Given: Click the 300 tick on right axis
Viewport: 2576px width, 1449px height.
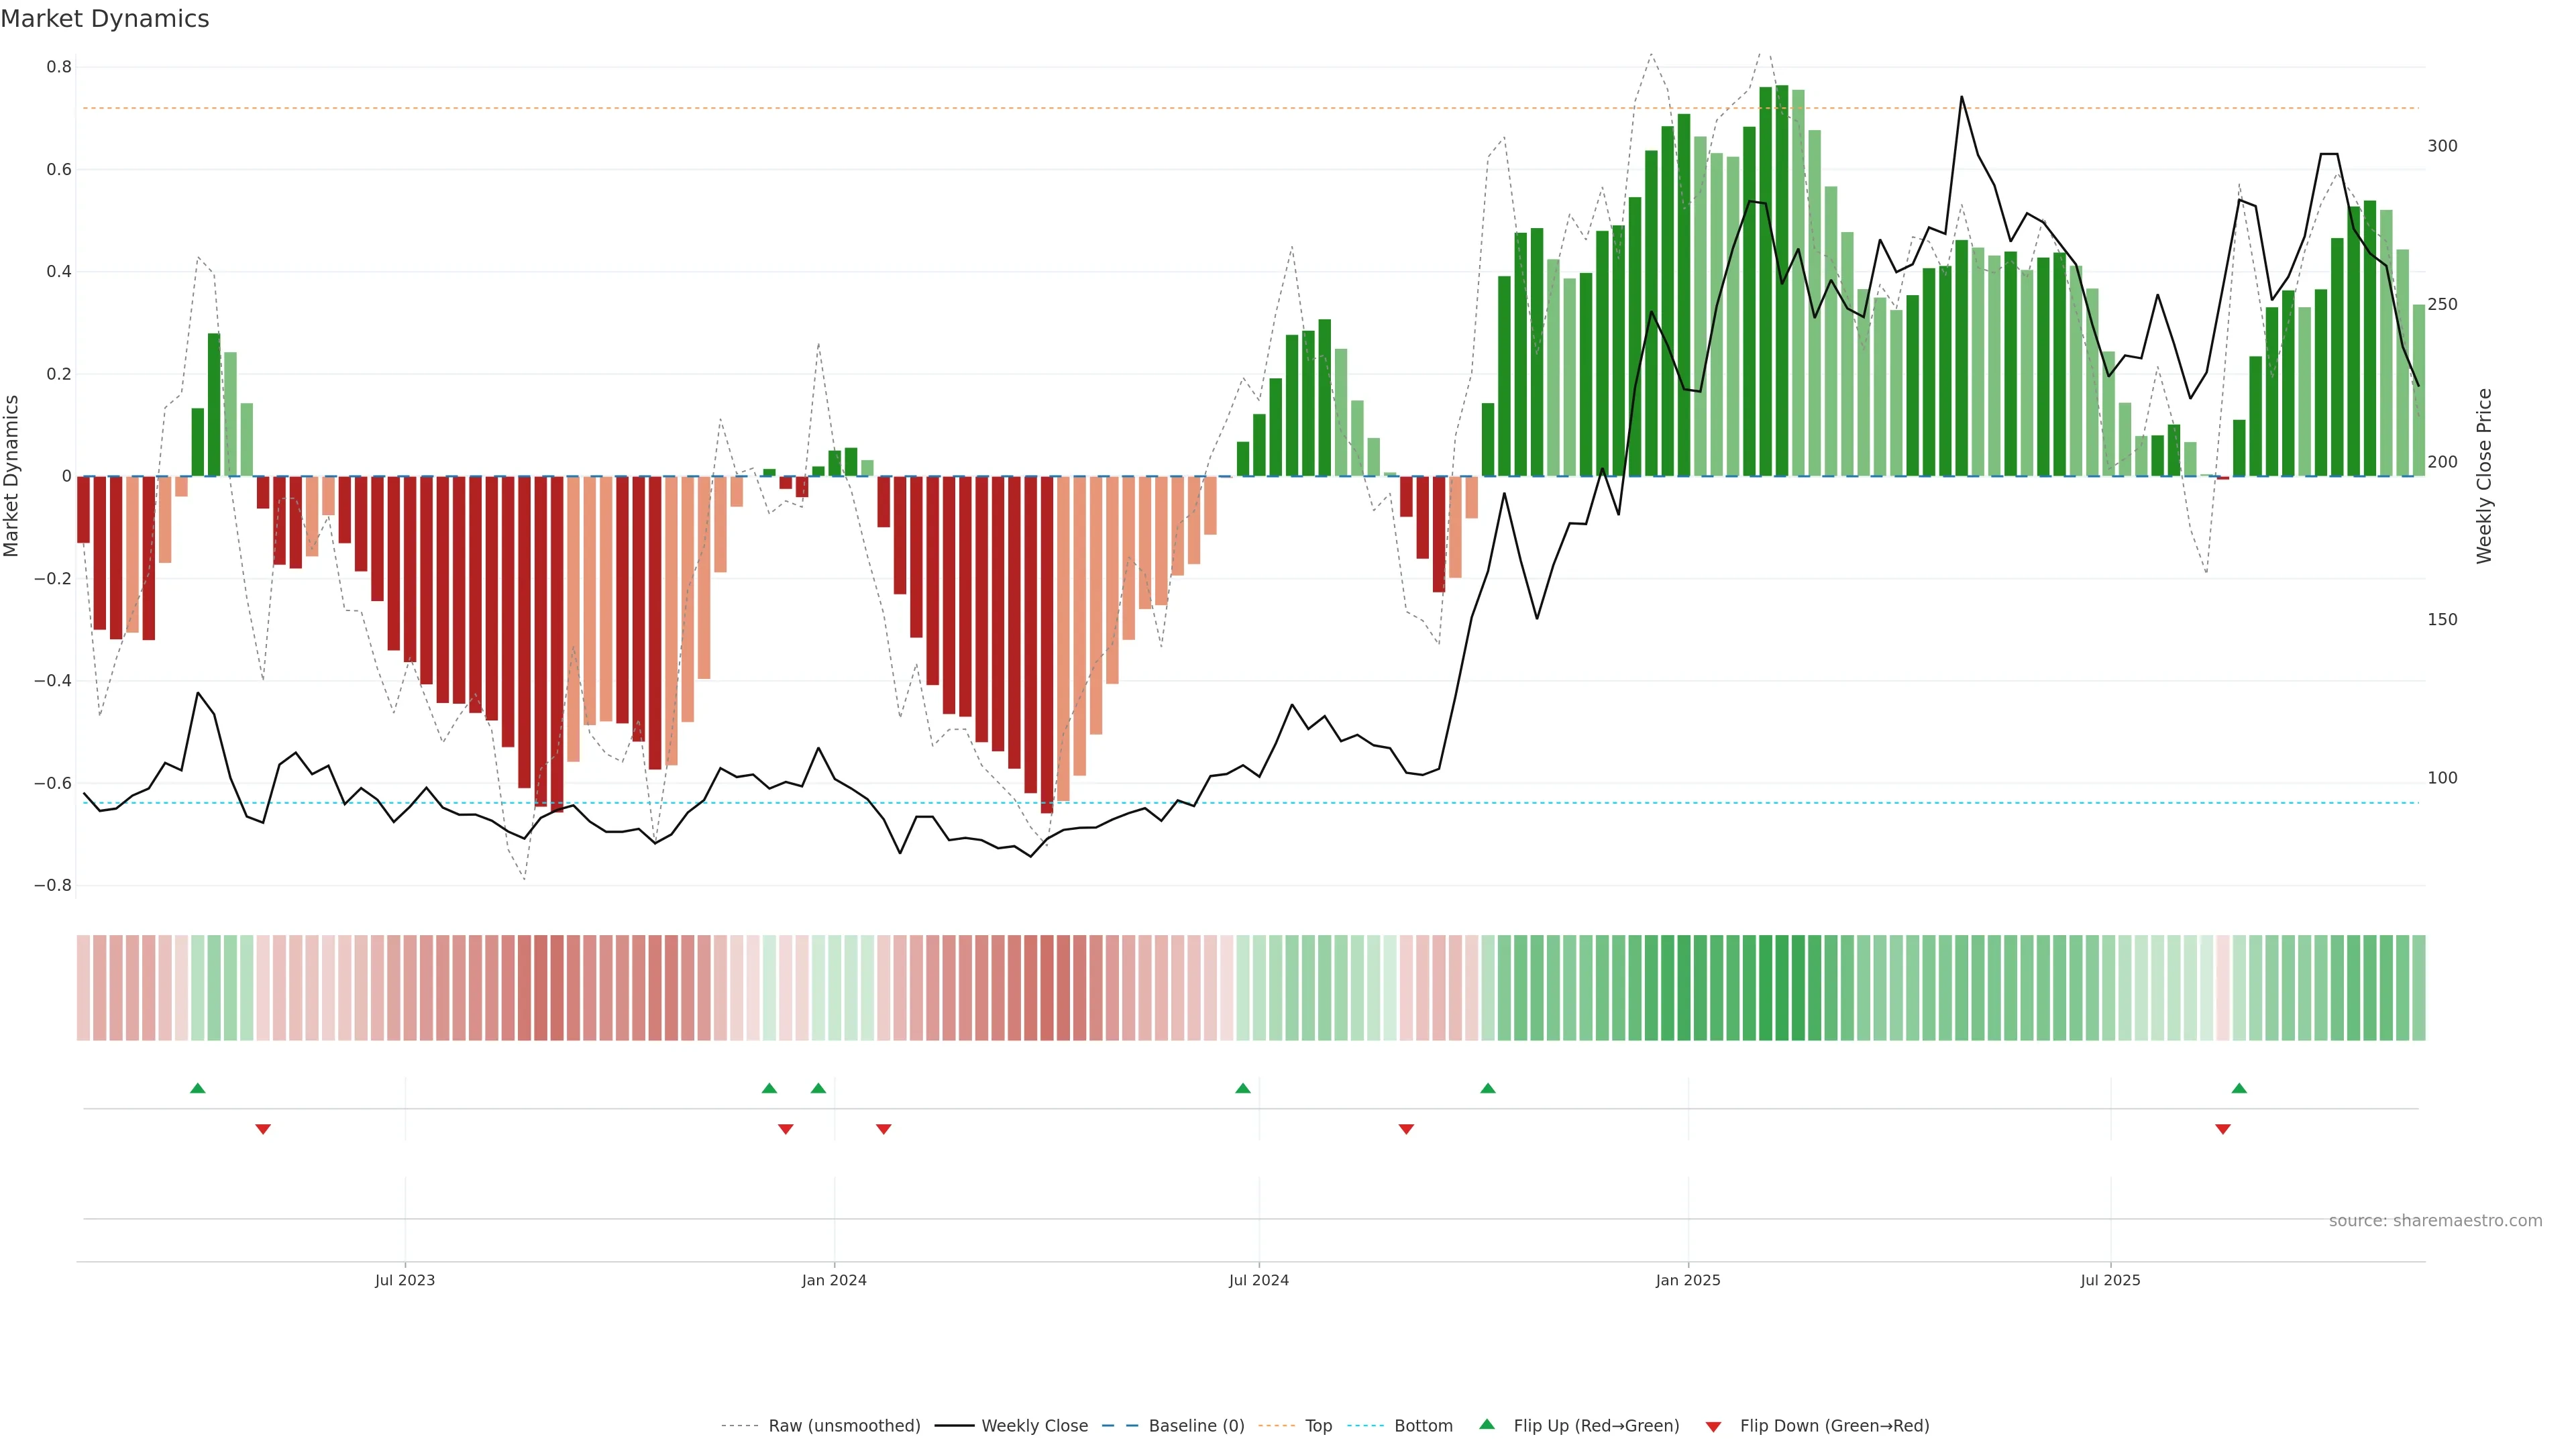Looking at the screenshot, I should 2442,146.
